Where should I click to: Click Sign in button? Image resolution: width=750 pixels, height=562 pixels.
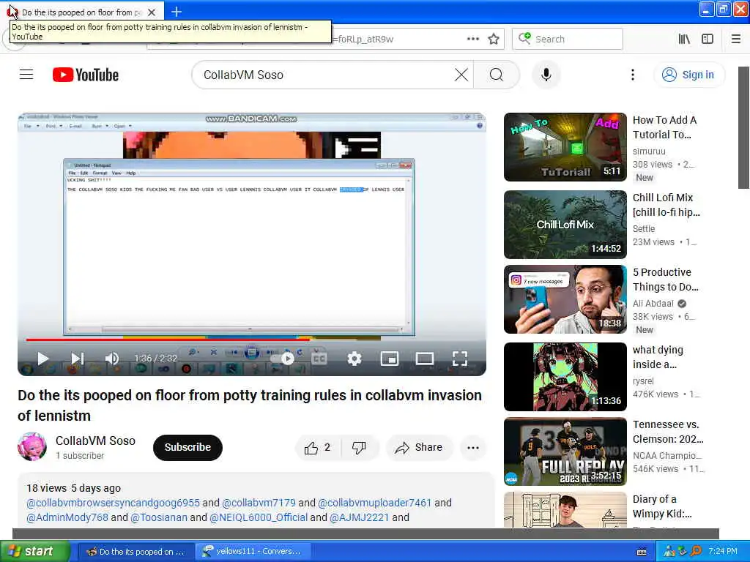(688, 75)
